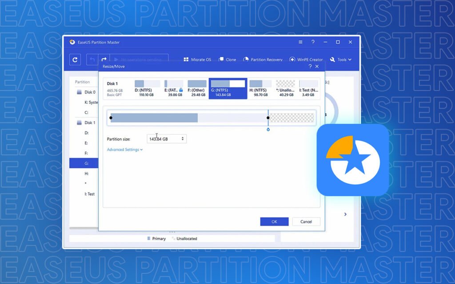Open the hamburger menu in the title bar
This screenshot has height=284, width=455.
tap(300, 42)
